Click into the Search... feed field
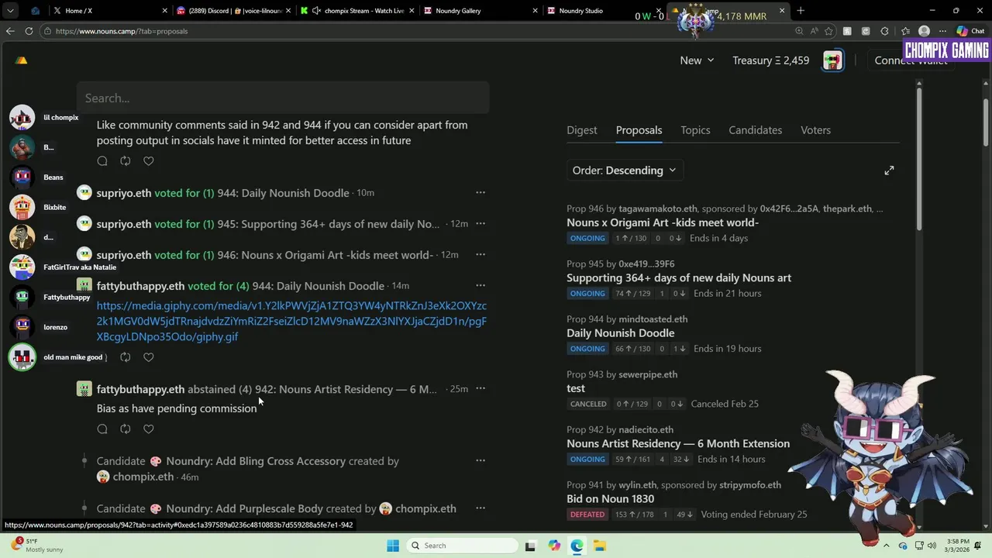 coord(283,98)
